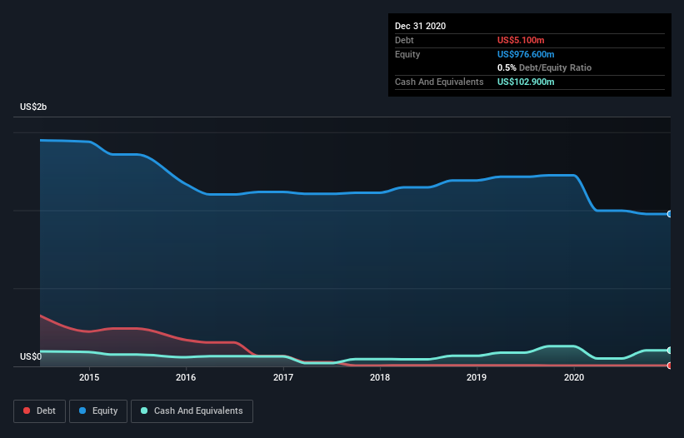The width and height of the screenshot is (684, 438).
Task: Click Cash And Equivalents label in tooltip
Action: click(439, 82)
